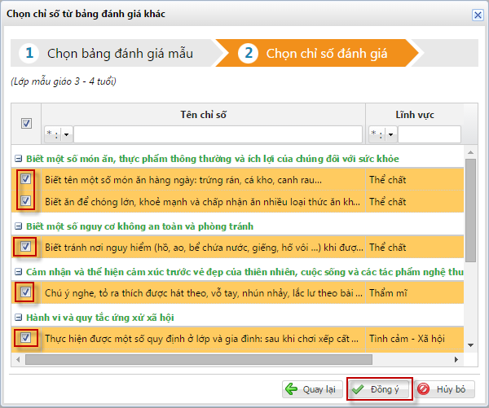The image size is (489, 408).
Task: Click the horizontal scrollbar thumb
Action: 199,359
